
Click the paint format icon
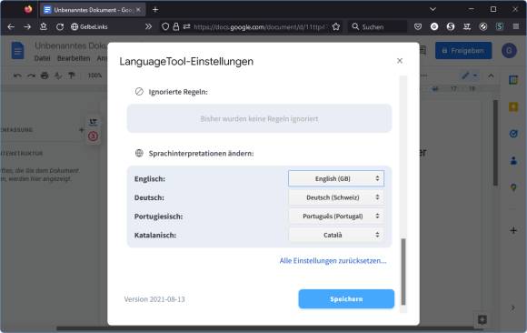pos(71,76)
